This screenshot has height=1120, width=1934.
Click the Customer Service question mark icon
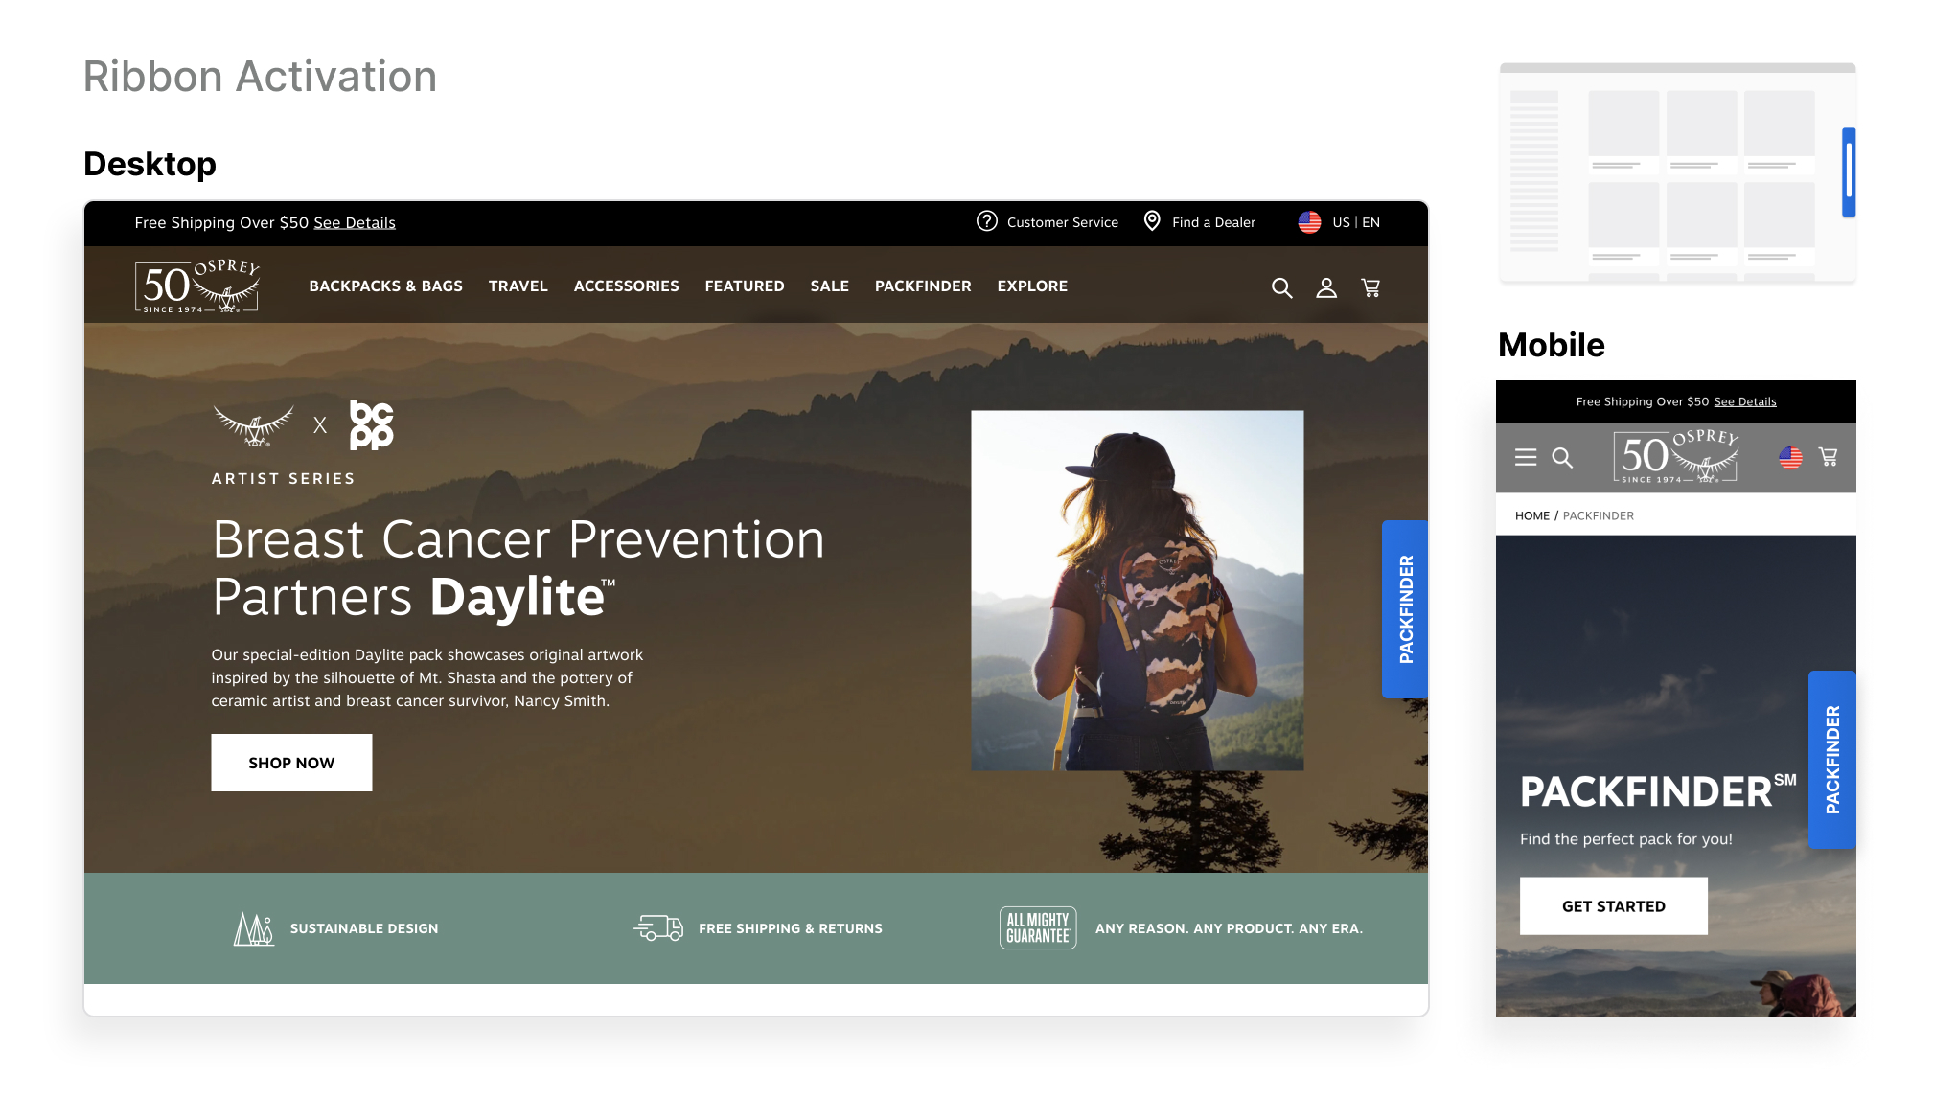coord(986,221)
